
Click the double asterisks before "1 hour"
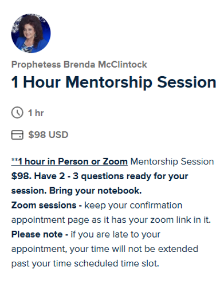15,160
